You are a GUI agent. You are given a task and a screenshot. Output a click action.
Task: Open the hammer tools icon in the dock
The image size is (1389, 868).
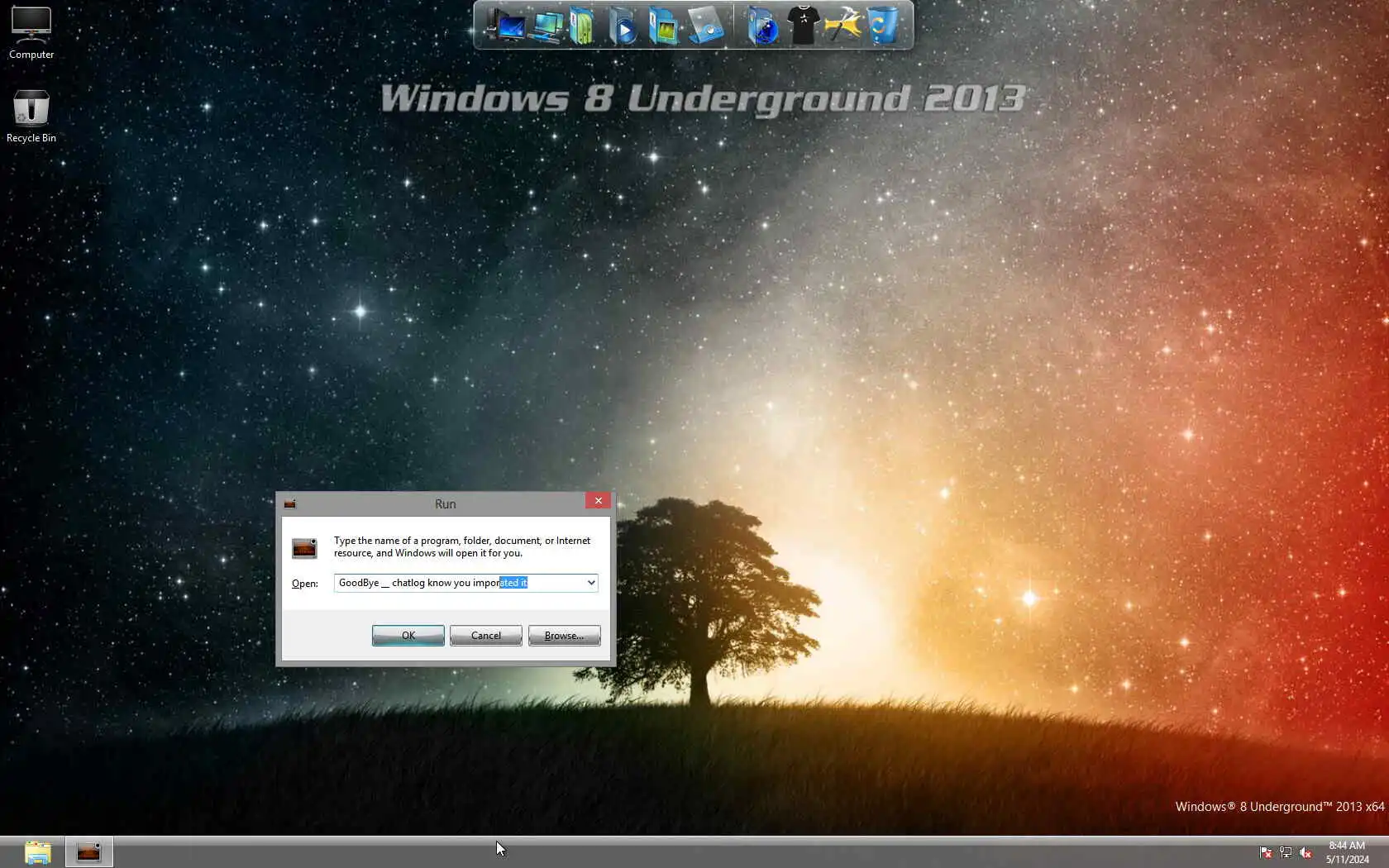[x=843, y=26]
